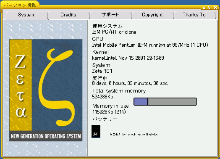
Task: Open the Copyright tab
Action: point(152,15)
